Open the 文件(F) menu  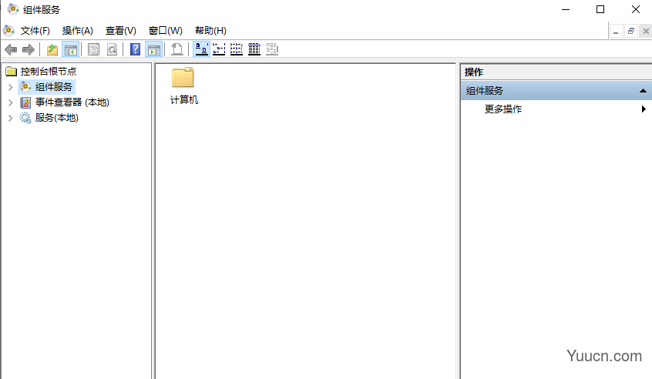tap(35, 31)
